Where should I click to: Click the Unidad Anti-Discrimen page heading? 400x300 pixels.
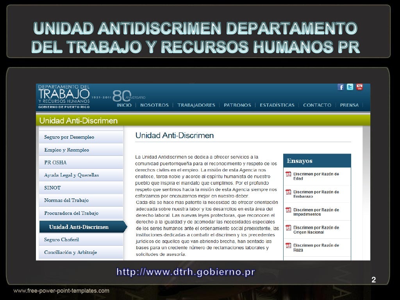click(175, 136)
